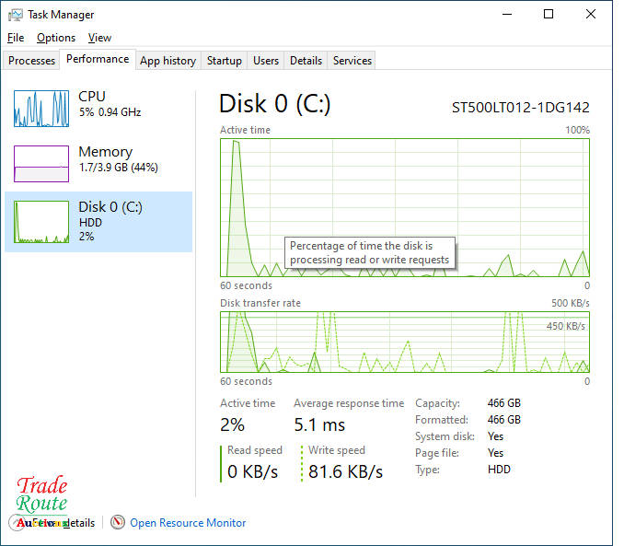Open the Options menu
The width and height of the screenshot is (624, 546).
coord(56,38)
